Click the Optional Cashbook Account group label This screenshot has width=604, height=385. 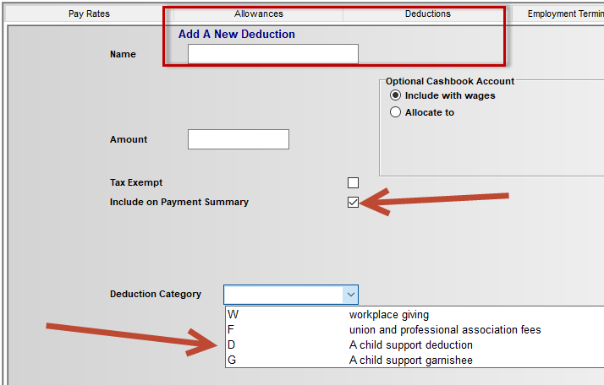[x=450, y=81]
